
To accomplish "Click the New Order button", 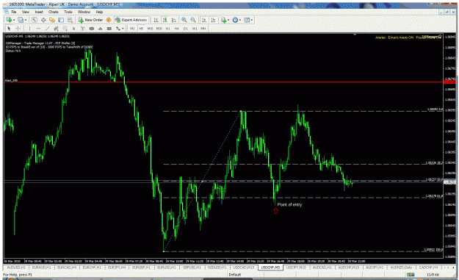I will (x=90, y=20).
